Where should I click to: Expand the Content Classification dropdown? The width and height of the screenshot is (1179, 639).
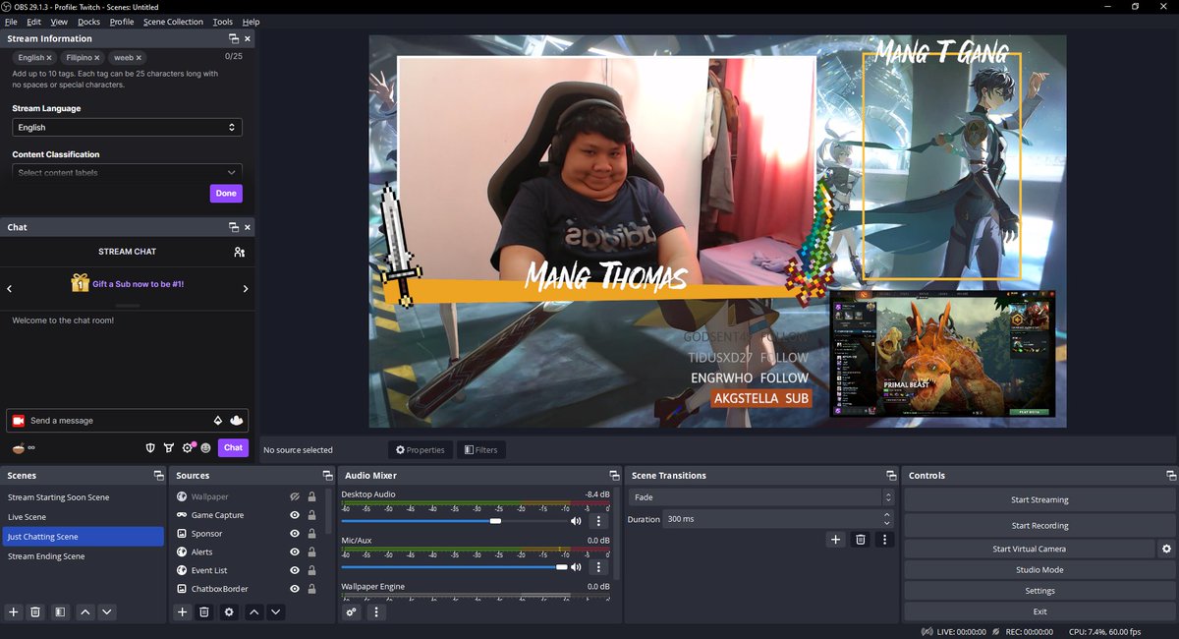click(127, 172)
